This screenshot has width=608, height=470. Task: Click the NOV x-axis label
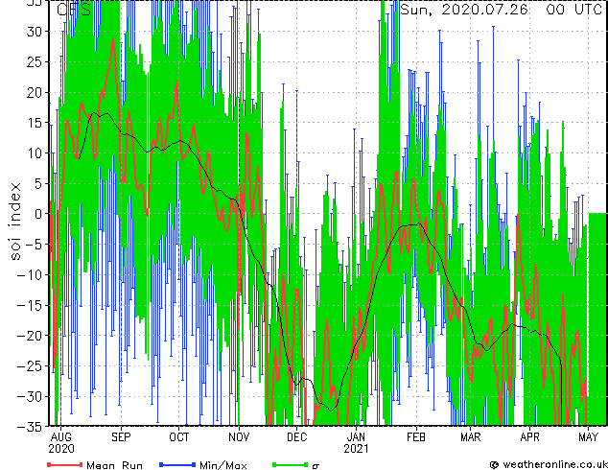239,437
